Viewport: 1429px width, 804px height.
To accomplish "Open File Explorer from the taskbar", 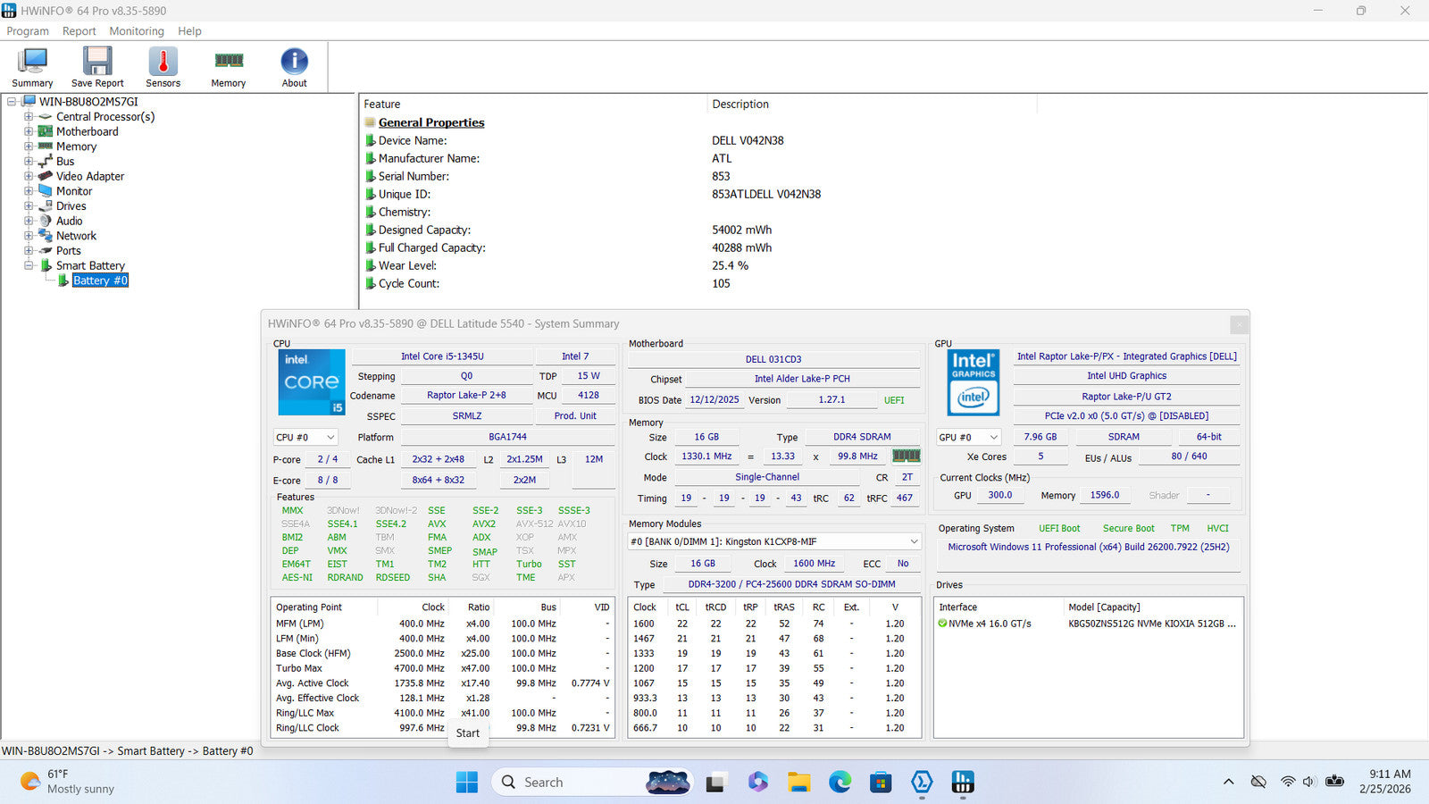I will click(798, 783).
